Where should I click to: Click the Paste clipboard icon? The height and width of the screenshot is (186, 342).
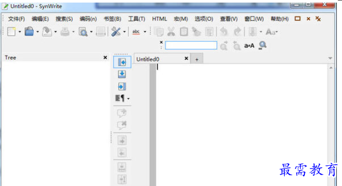click(x=184, y=32)
